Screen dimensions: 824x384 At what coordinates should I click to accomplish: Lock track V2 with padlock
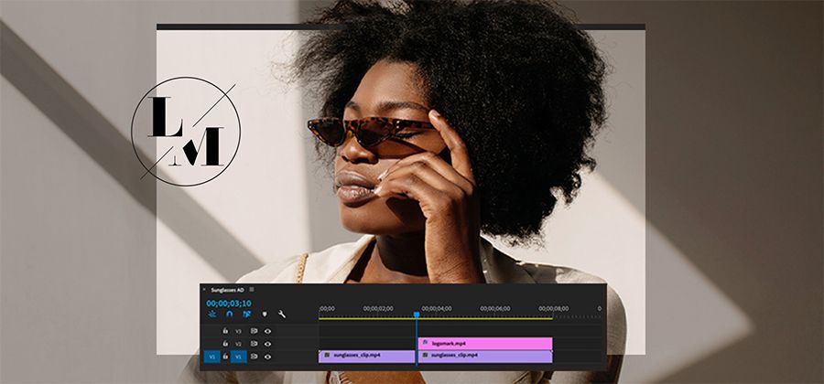225,344
